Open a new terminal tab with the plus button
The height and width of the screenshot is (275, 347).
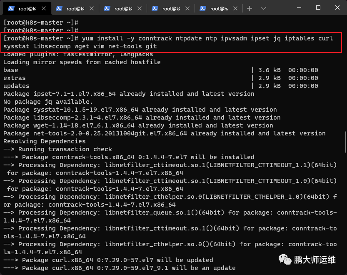(x=250, y=8)
